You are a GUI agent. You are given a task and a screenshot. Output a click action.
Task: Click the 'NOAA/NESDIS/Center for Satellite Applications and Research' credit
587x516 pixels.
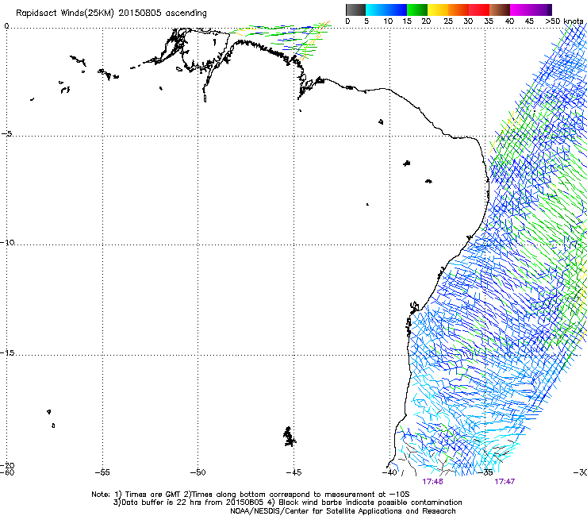pos(343,511)
